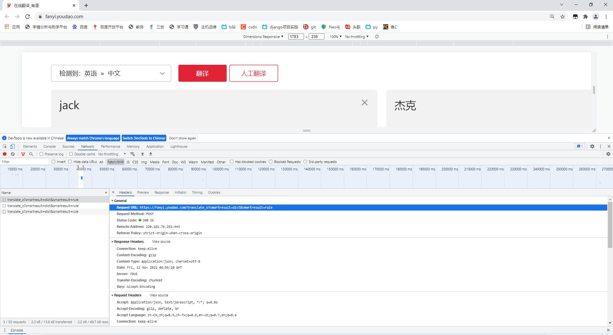
Task: Enable the Disable cache checkbox
Action: [71, 154]
